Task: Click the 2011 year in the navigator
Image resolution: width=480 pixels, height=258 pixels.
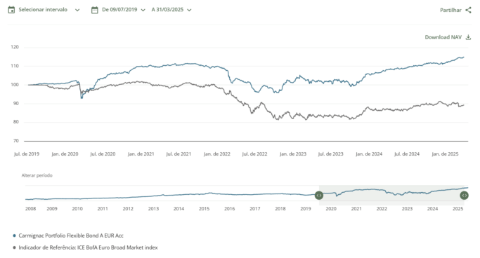Action: click(103, 209)
